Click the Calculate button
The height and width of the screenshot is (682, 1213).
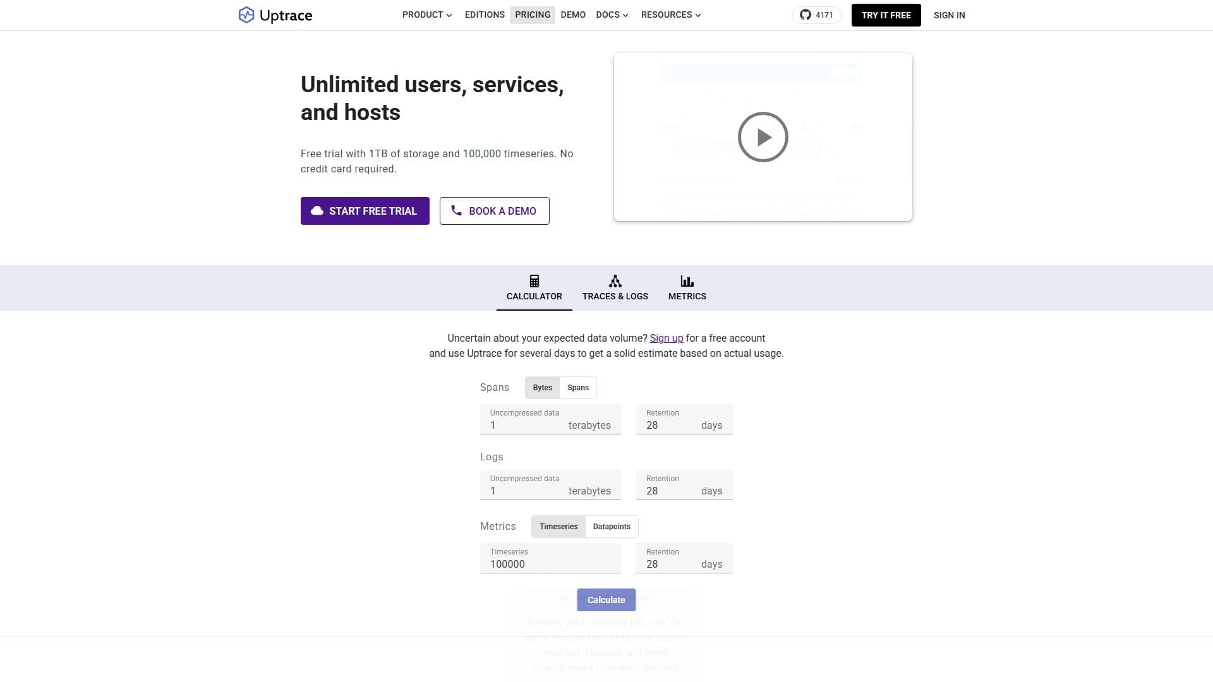pos(606,600)
